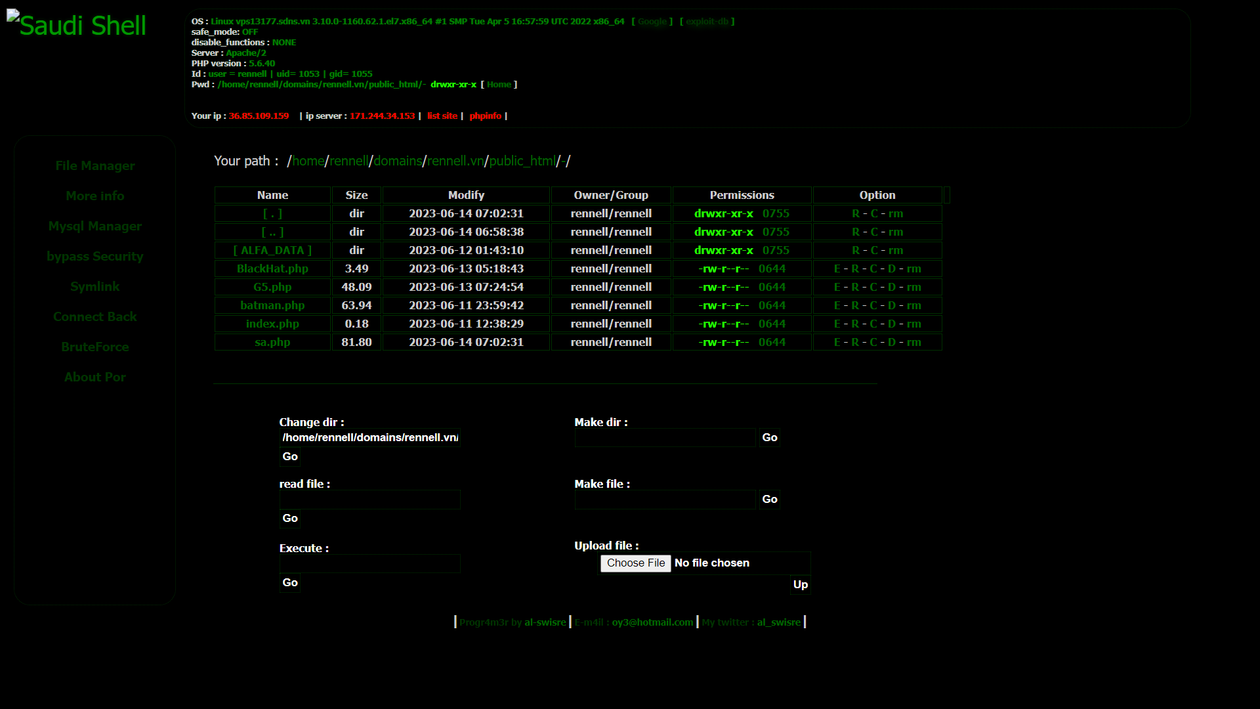Click your IP 36.85.109.159
This screenshot has height=709, width=1260.
tap(259, 116)
